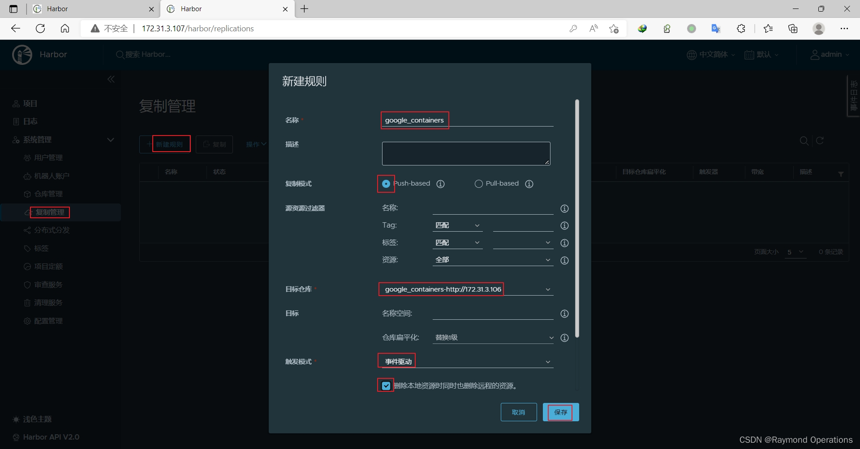
Task: Click browser reload icon
Action: pos(40,29)
